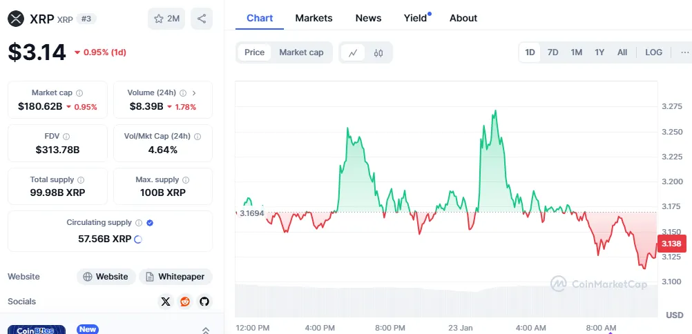This screenshot has height=334, width=692.
Task: Switch to candlestick chart icon
Action: (x=378, y=52)
